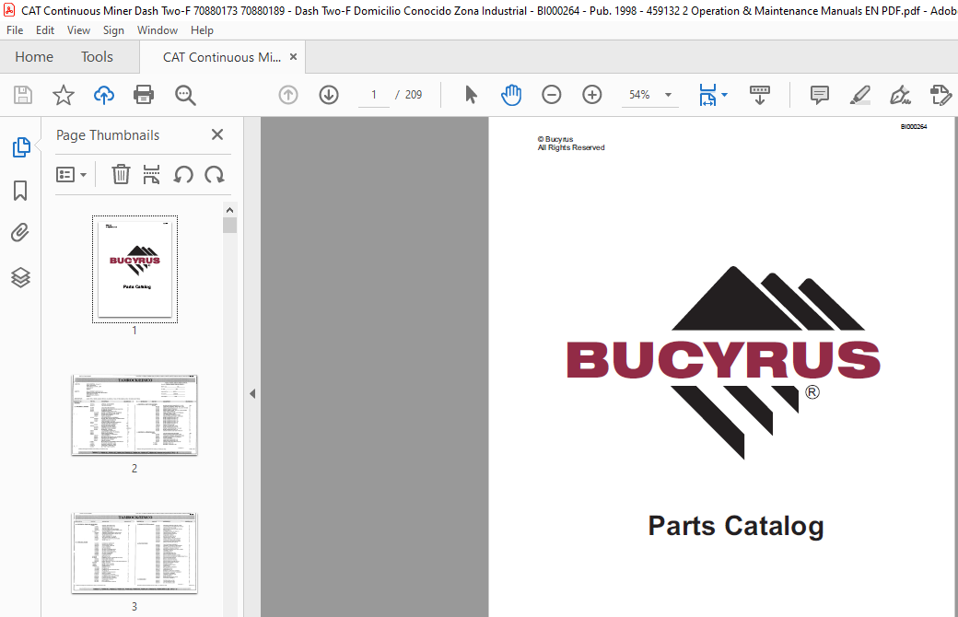
Task: Add bookmark with the star icon
Action: pyautogui.click(x=64, y=95)
